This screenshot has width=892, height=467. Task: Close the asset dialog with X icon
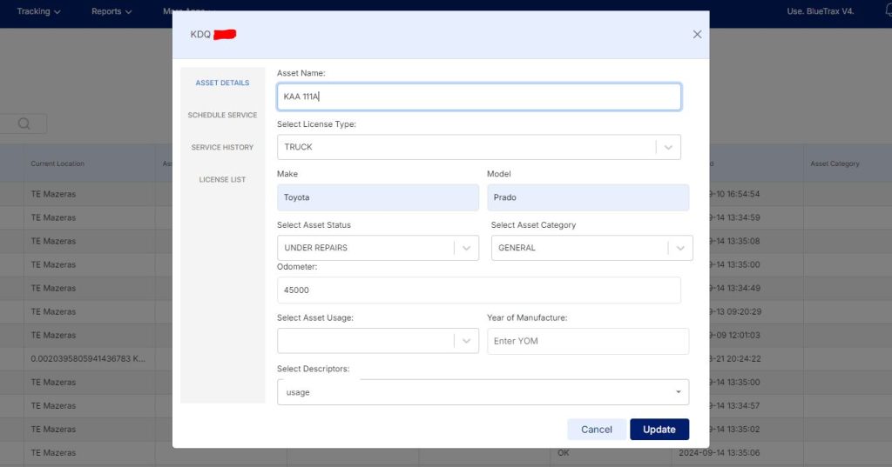[x=697, y=35]
